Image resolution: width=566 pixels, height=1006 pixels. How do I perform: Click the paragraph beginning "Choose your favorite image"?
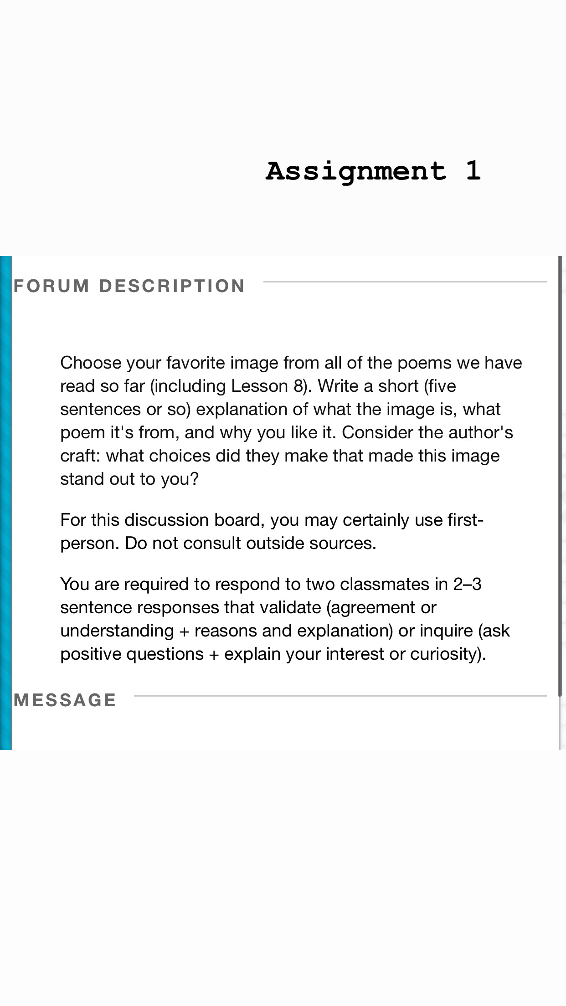coord(291,421)
